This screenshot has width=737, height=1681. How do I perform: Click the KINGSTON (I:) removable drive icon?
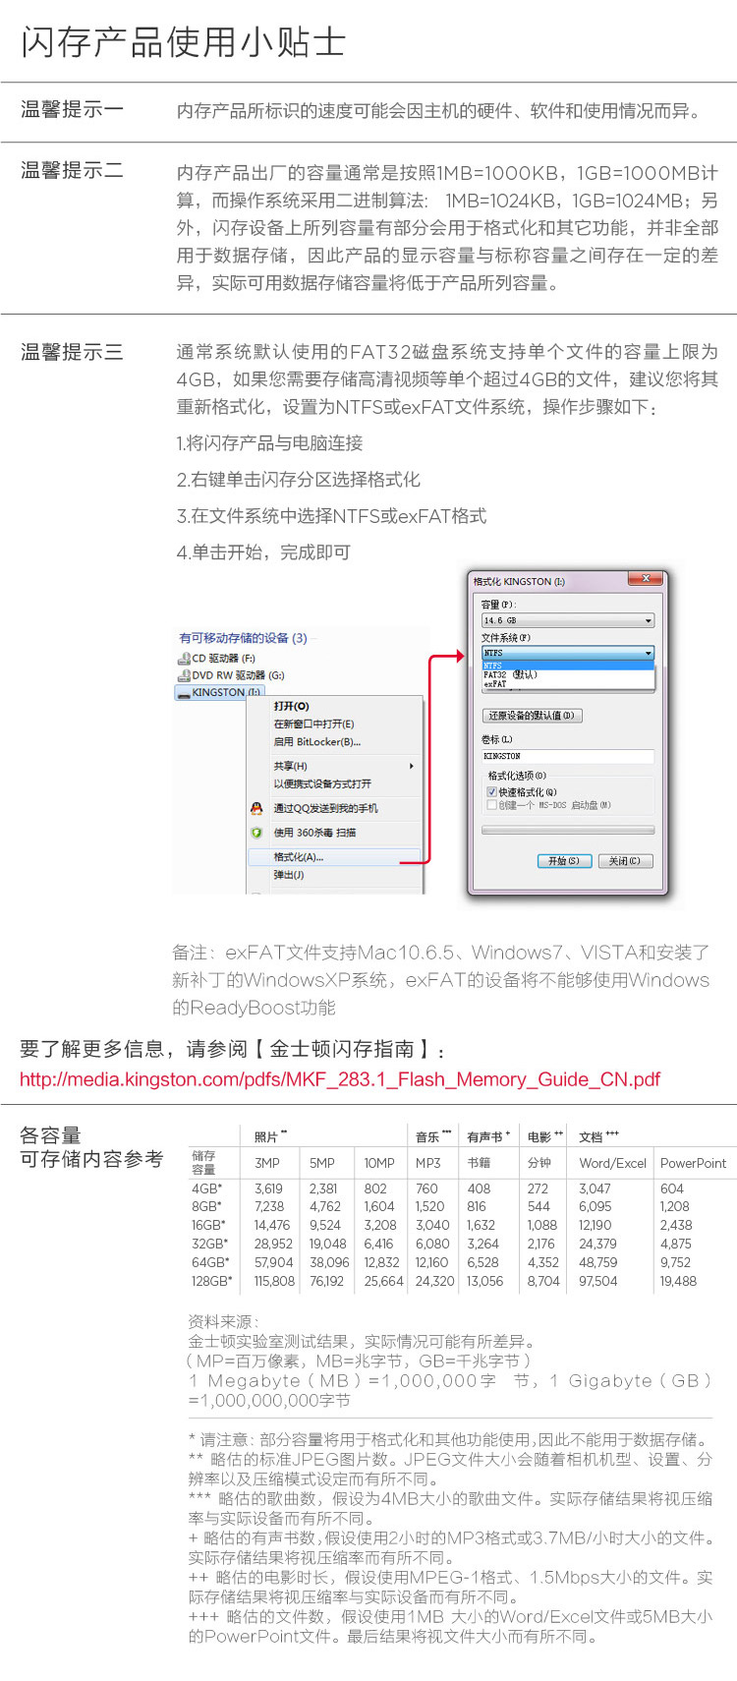(x=184, y=692)
